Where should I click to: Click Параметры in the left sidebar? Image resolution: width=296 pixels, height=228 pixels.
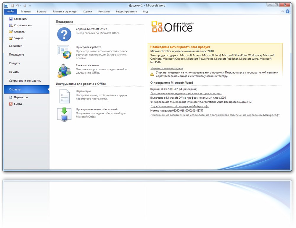click(x=19, y=97)
